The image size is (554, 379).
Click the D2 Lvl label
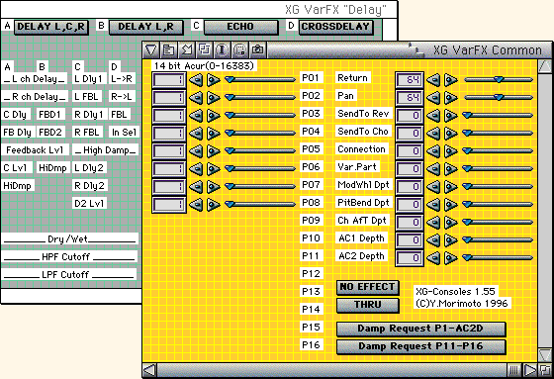pyautogui.click(x=89, y=204)
